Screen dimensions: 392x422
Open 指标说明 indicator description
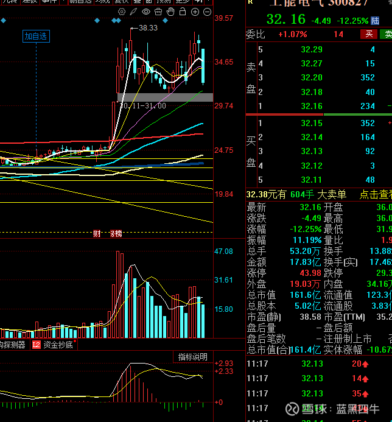193,357
